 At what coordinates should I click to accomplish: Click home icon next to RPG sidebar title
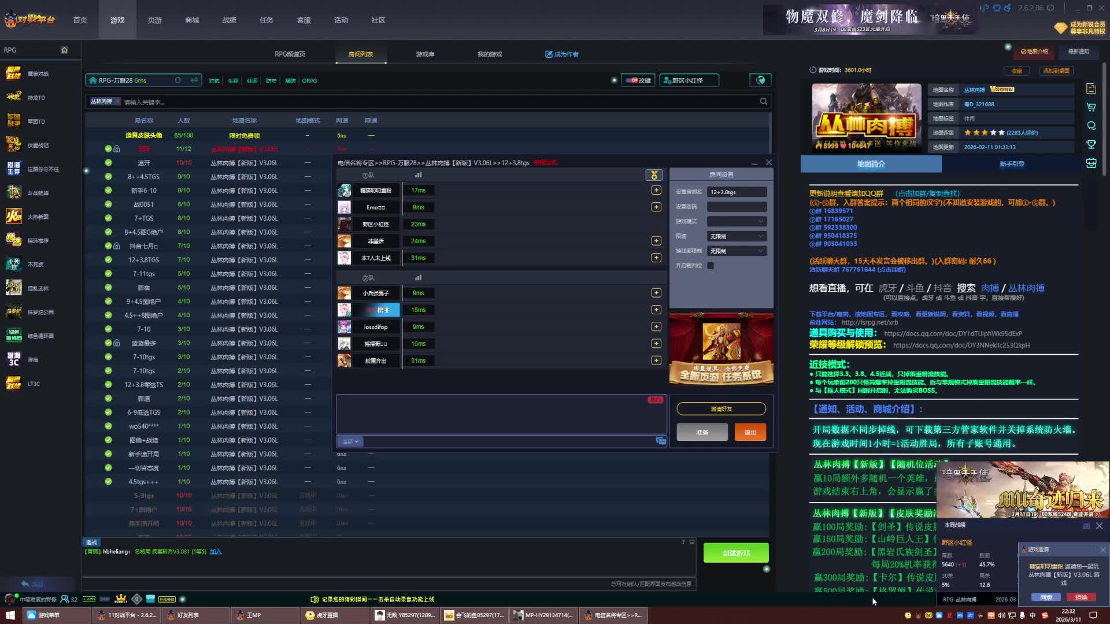pos(64,50)
